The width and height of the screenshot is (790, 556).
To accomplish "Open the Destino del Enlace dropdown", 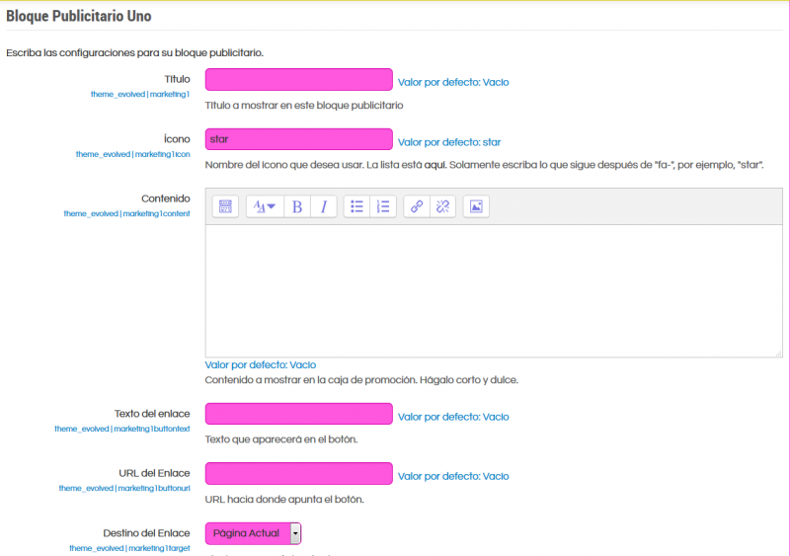I will 253,533.
